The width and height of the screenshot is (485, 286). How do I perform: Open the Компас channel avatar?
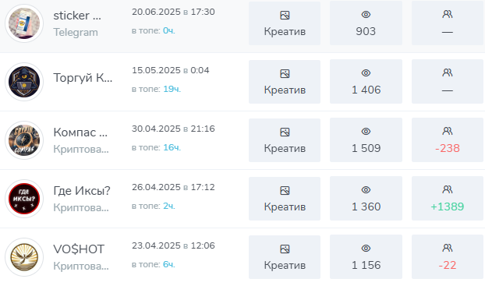point(24,140)
